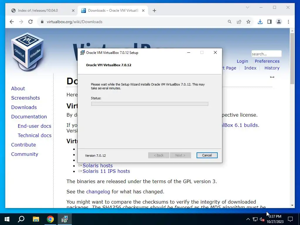The width and height of the screenshot is (300, 225).
Task: Open Contribute in sidebar
Action: pos(23,145)
